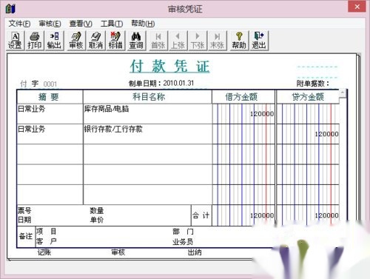Click debit amount 120000 in first row
Viewport: 370px width, 279px height.
[262, 114]
